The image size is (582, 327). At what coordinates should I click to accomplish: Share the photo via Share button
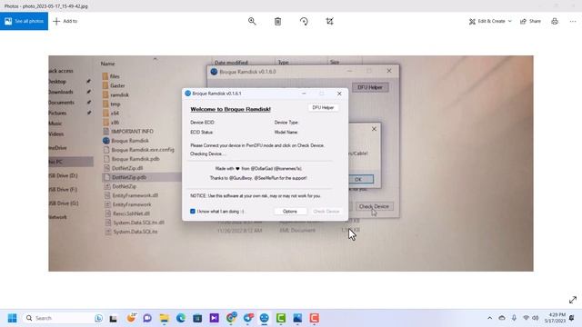pos(530,21)
